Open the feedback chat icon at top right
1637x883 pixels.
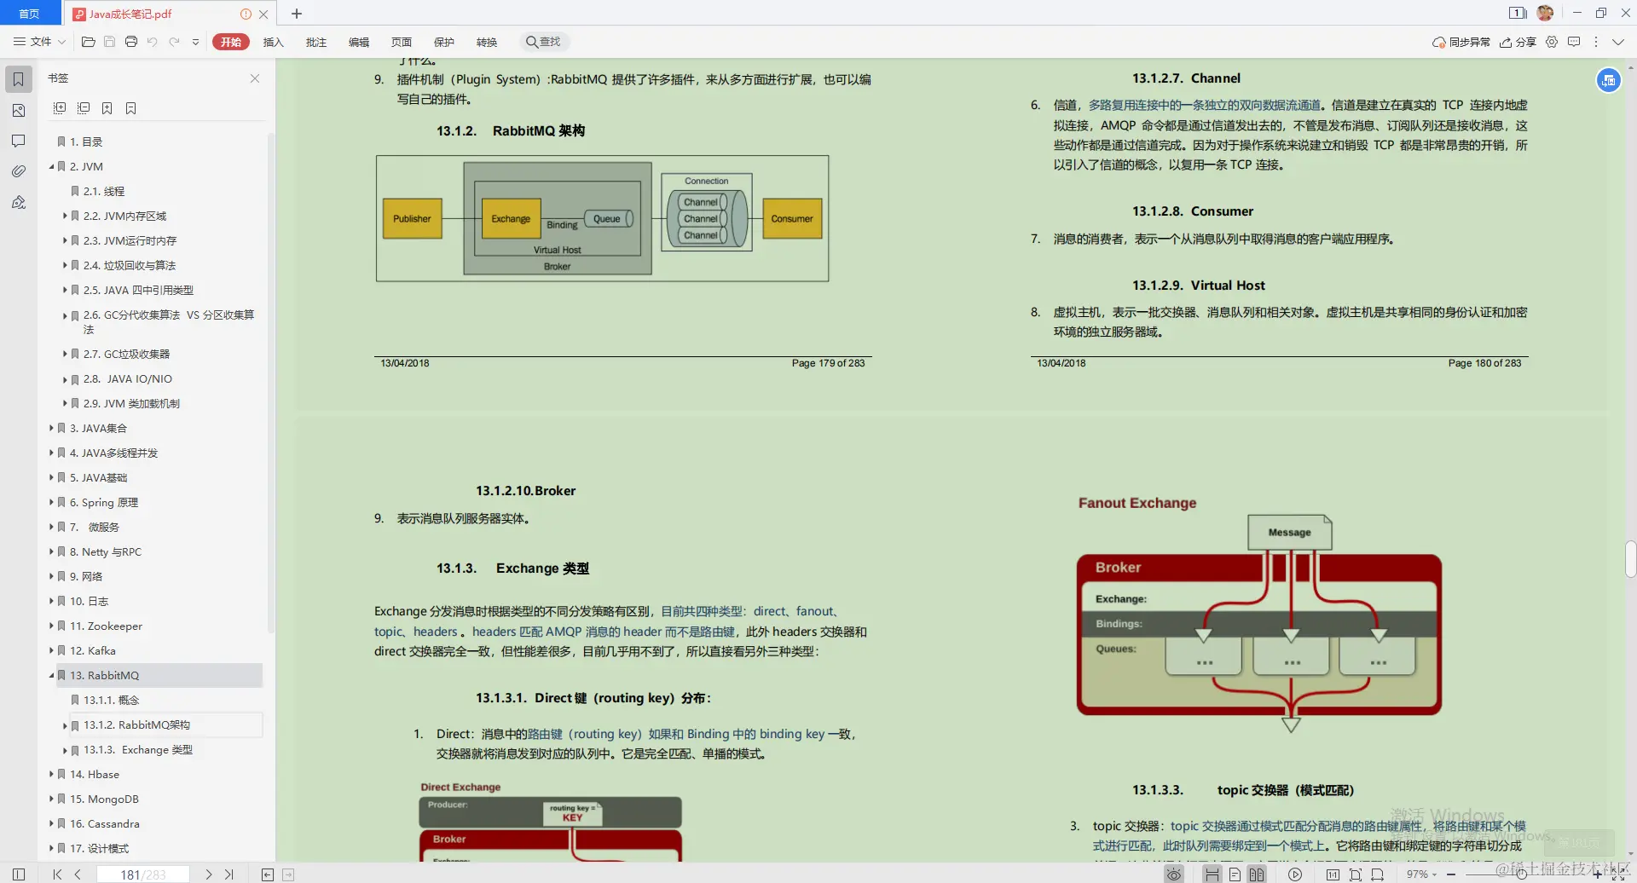(x=1574, y=42)
